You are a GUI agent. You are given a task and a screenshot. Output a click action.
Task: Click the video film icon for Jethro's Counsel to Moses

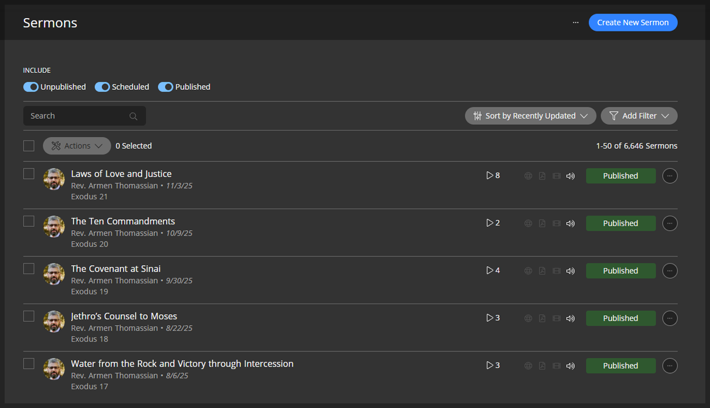556,318
